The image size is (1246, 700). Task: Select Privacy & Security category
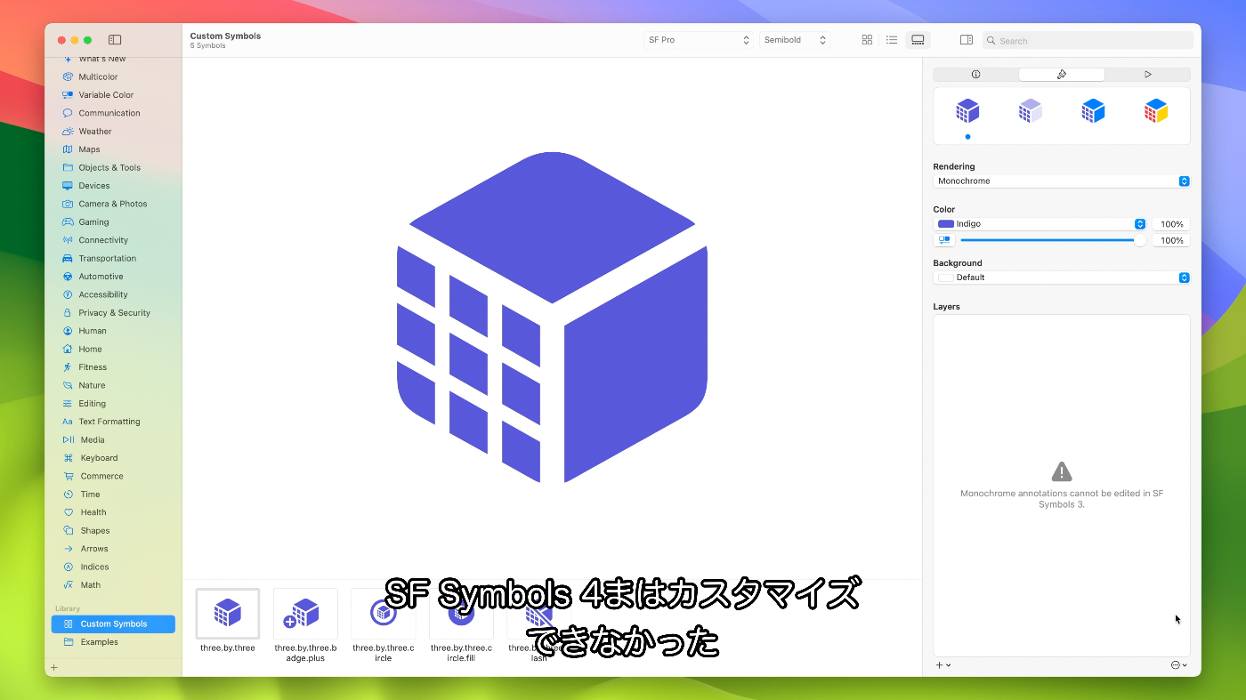(x=113, y=313)
